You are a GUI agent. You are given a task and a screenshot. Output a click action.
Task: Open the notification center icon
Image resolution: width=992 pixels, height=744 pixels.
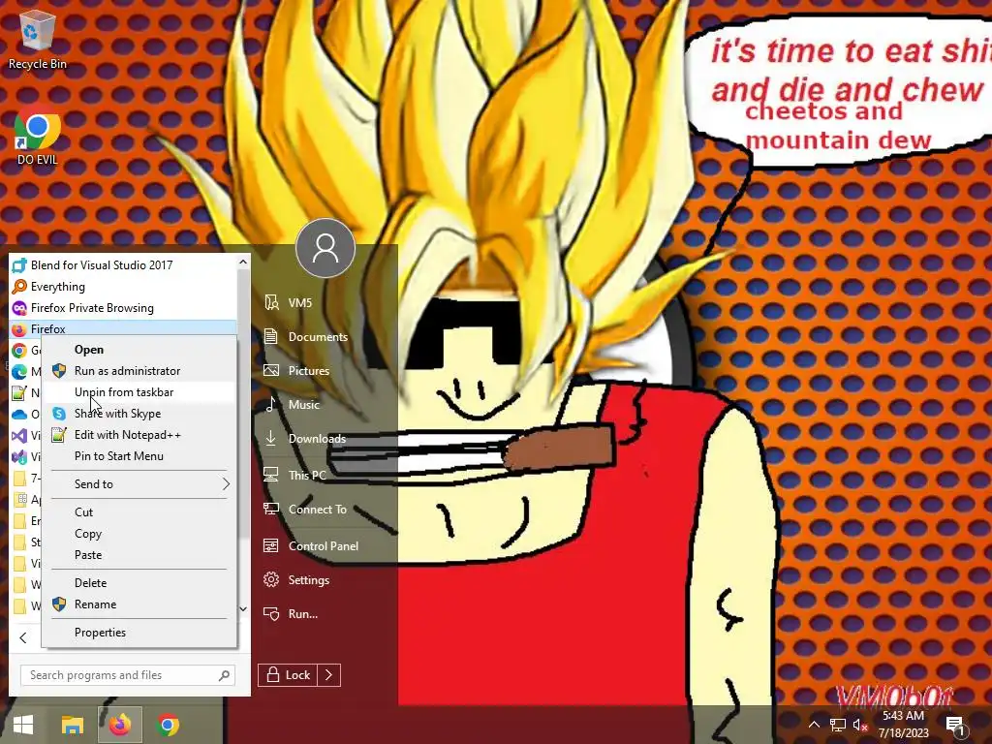coord(955,727)
